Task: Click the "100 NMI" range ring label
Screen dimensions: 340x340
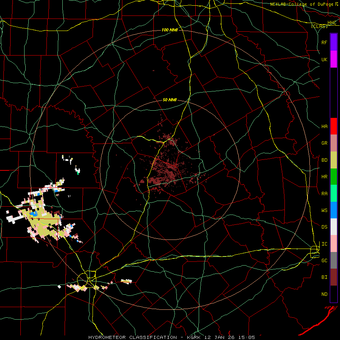Action: point(170,30)
